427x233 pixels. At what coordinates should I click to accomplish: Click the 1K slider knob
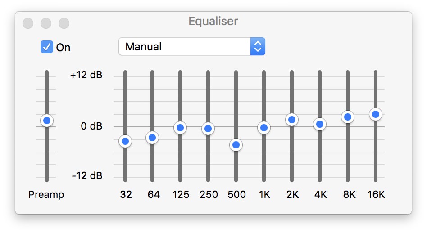[x=263, y=128]
